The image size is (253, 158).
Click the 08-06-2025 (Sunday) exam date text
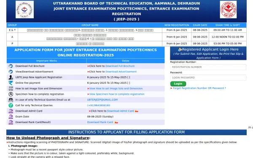100,117
